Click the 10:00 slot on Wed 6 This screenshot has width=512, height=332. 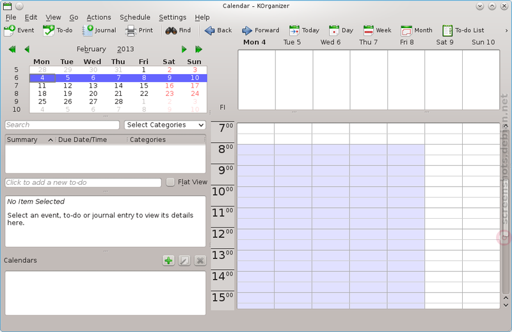[x=330, y=192]
